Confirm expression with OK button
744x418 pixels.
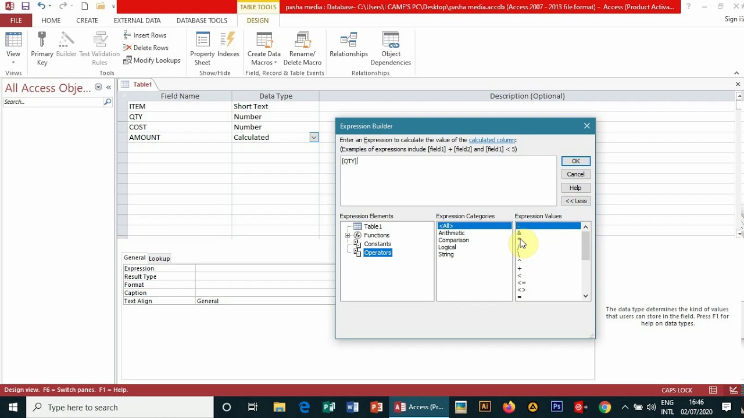point(575,161)
